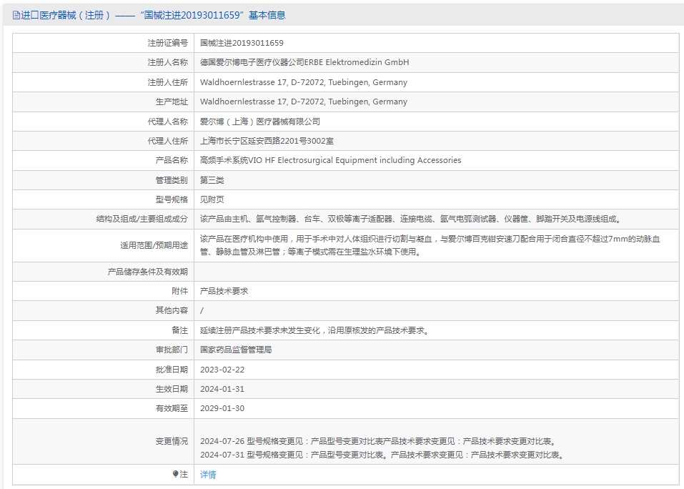The height and width of the screenshot is (489, 684).
Task: Click the 结构及组成/主要组成成分 label
Action: pos(142,219)
